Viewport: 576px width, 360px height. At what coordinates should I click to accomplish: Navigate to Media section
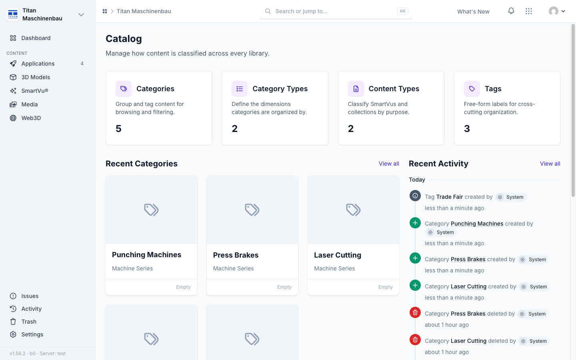(x=48, y=104)
